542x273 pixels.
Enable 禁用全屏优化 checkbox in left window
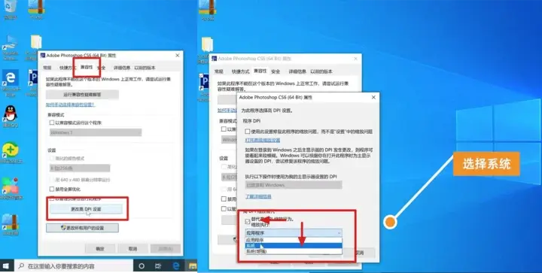tap(52, 189)
